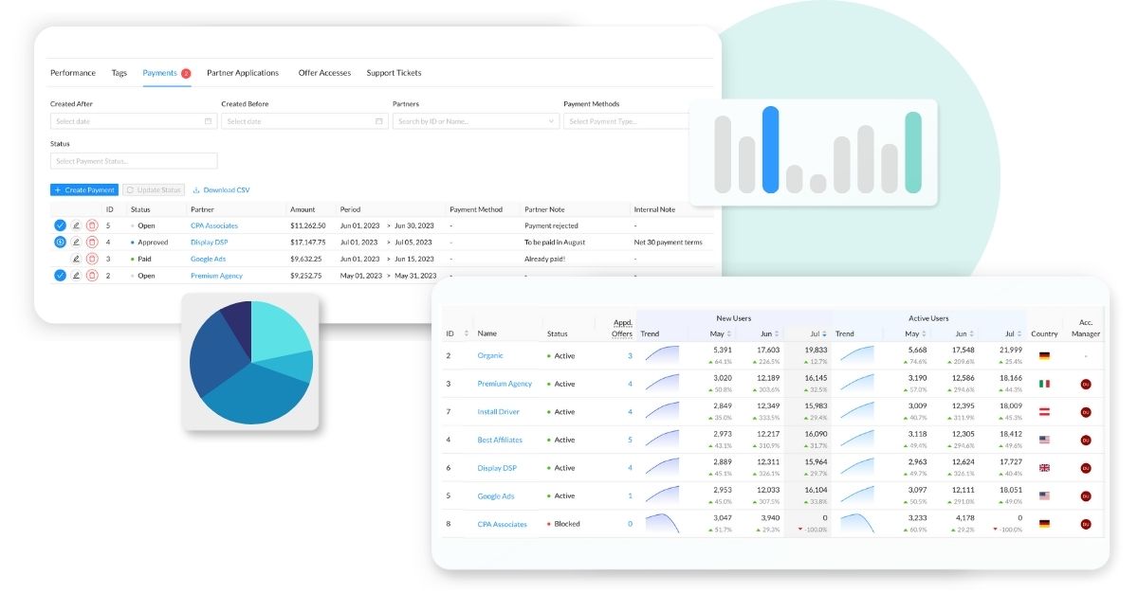Image resolution: width=1138 pixels, height=594 pixels.
Task: Open Best Affiliates partner link
Action: [x=500, y=440]
